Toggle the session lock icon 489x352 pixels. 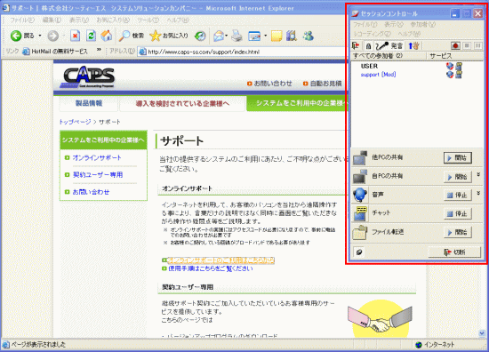point(368,46)
